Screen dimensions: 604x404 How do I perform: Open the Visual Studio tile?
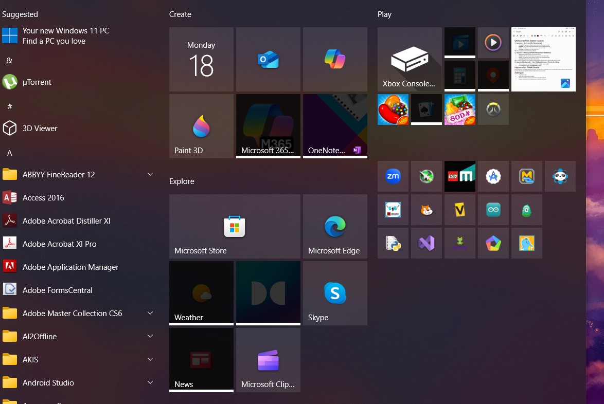[x=427, y=243]
